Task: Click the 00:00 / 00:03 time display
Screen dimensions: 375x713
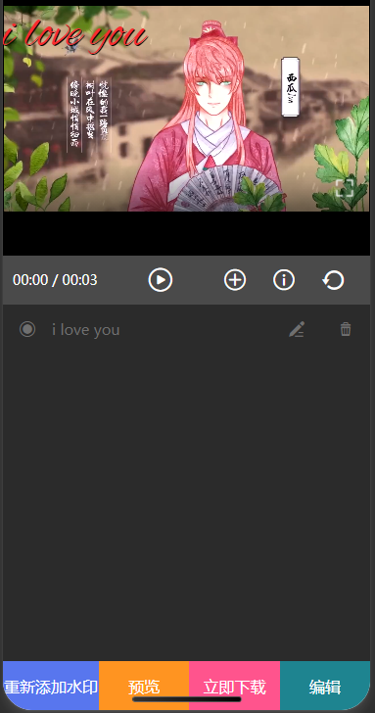Action: [55, 280]
